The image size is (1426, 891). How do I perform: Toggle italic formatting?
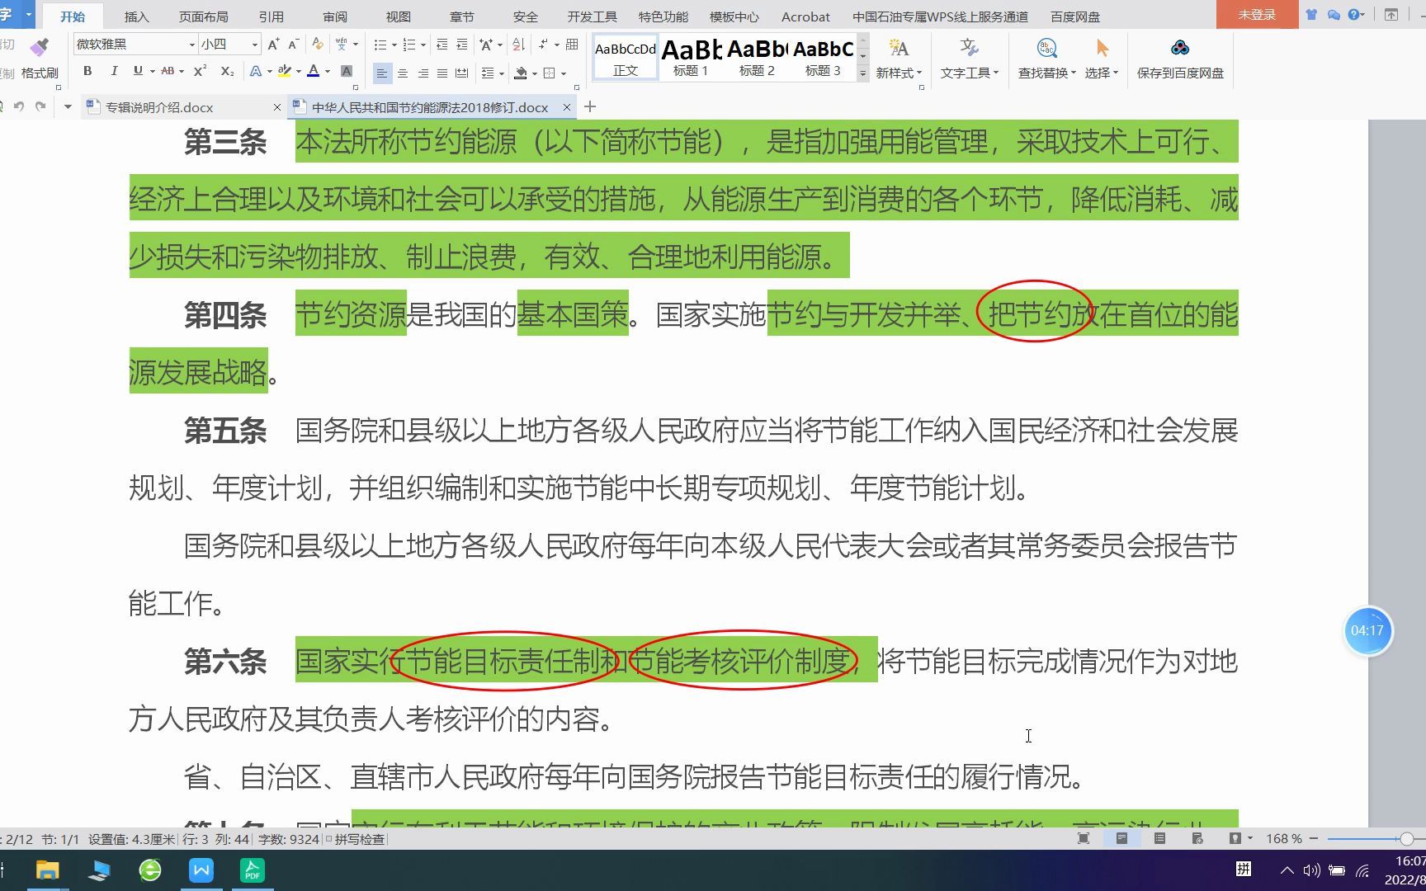(114, 72)
